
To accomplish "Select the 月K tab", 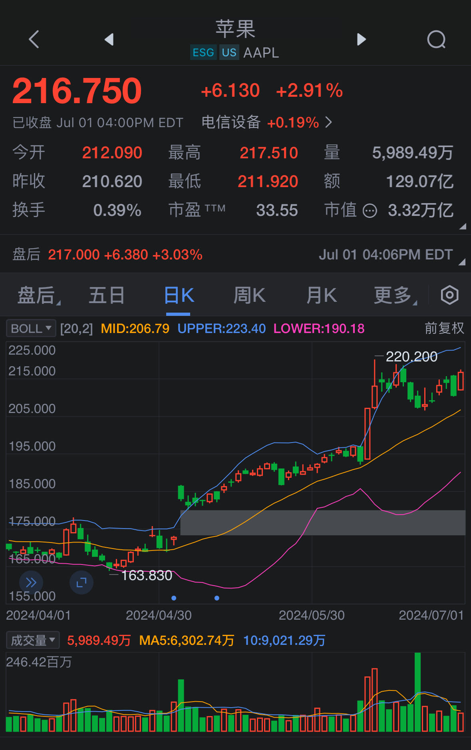I will 322,295.
